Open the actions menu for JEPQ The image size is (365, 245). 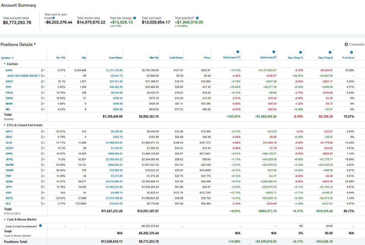tap(43, 159)
